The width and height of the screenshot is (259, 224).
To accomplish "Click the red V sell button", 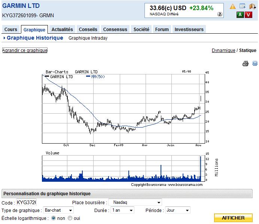I will coord(249,15).
